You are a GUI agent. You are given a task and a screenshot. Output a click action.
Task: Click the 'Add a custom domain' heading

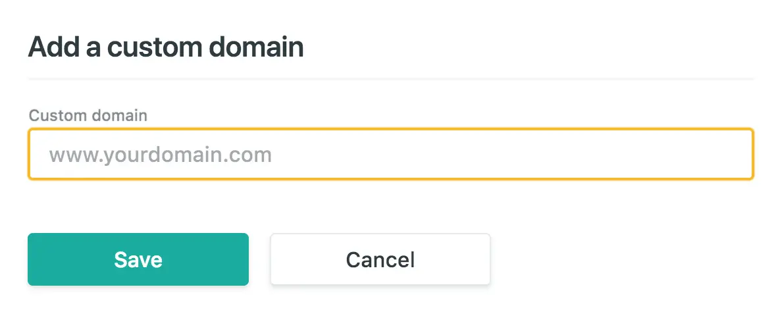[166, 47]
